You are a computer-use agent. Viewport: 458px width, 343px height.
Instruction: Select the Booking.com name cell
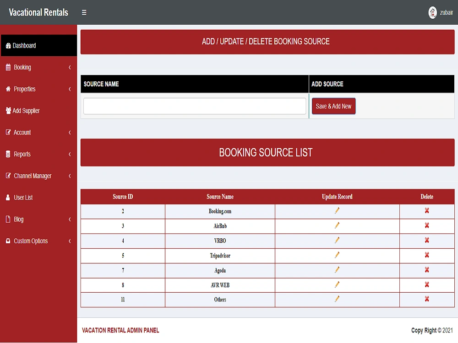click(220, 211)
